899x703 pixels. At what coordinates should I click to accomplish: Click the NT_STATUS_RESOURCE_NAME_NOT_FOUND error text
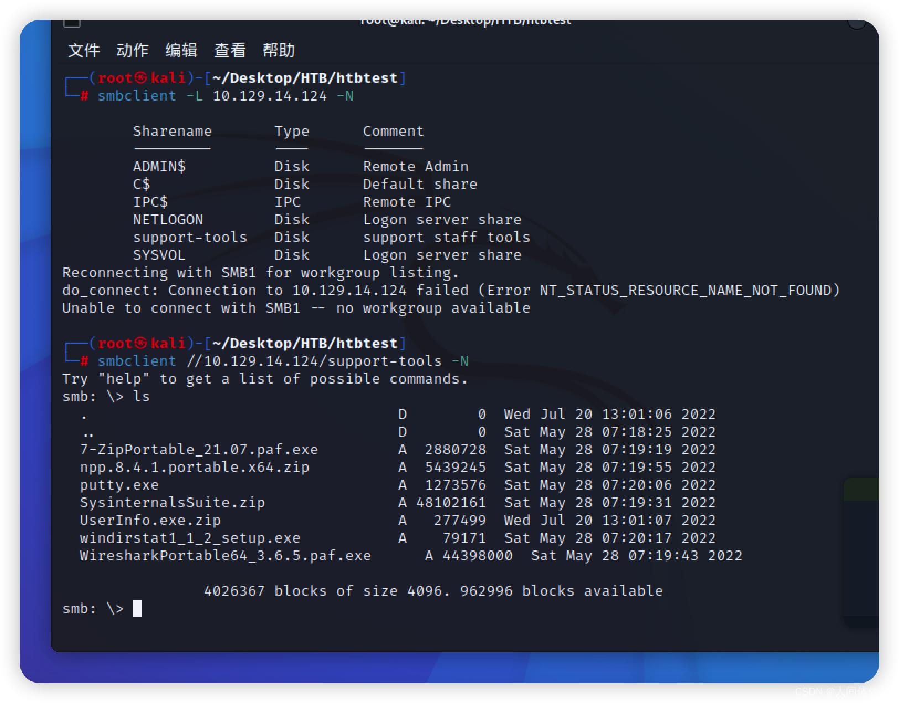(686, 290)
